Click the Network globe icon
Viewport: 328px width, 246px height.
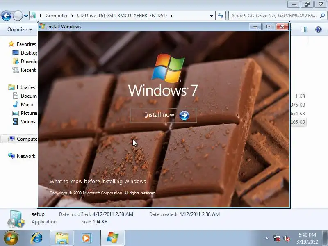coord(11,156)
